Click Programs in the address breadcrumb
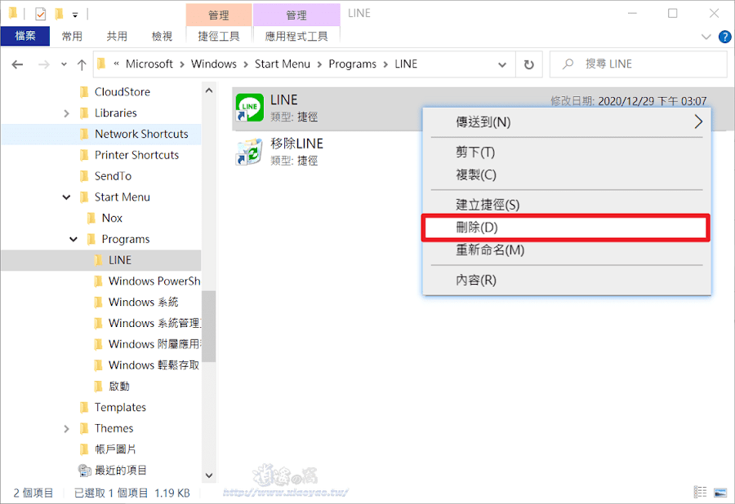Image resolution: width=735 pixels, height=504 pixels. pos(353,64)
